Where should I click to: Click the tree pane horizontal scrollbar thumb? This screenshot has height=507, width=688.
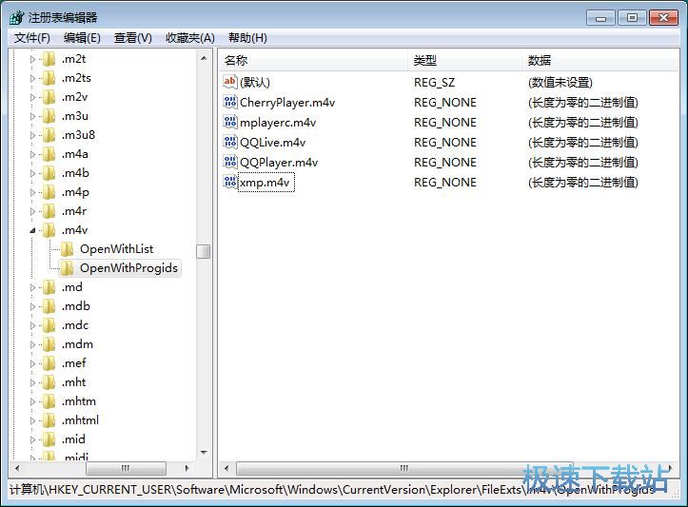click(126, 468)
